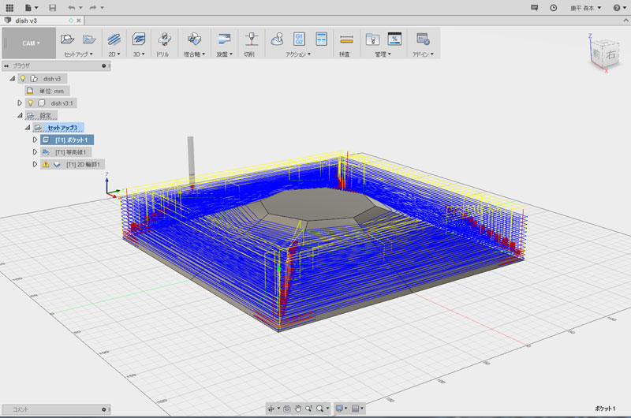Expand the [T1] 2D 輪郭1 operation
Image resolution: width=631 pixels, height=418 pixels.
(35, 164)
